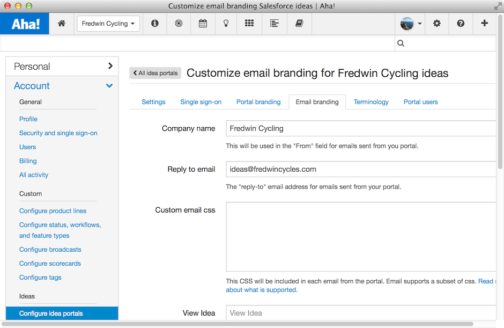Go back to All idea portals
The width and height of the screenshot is (504, 328).
coord(155,73)
